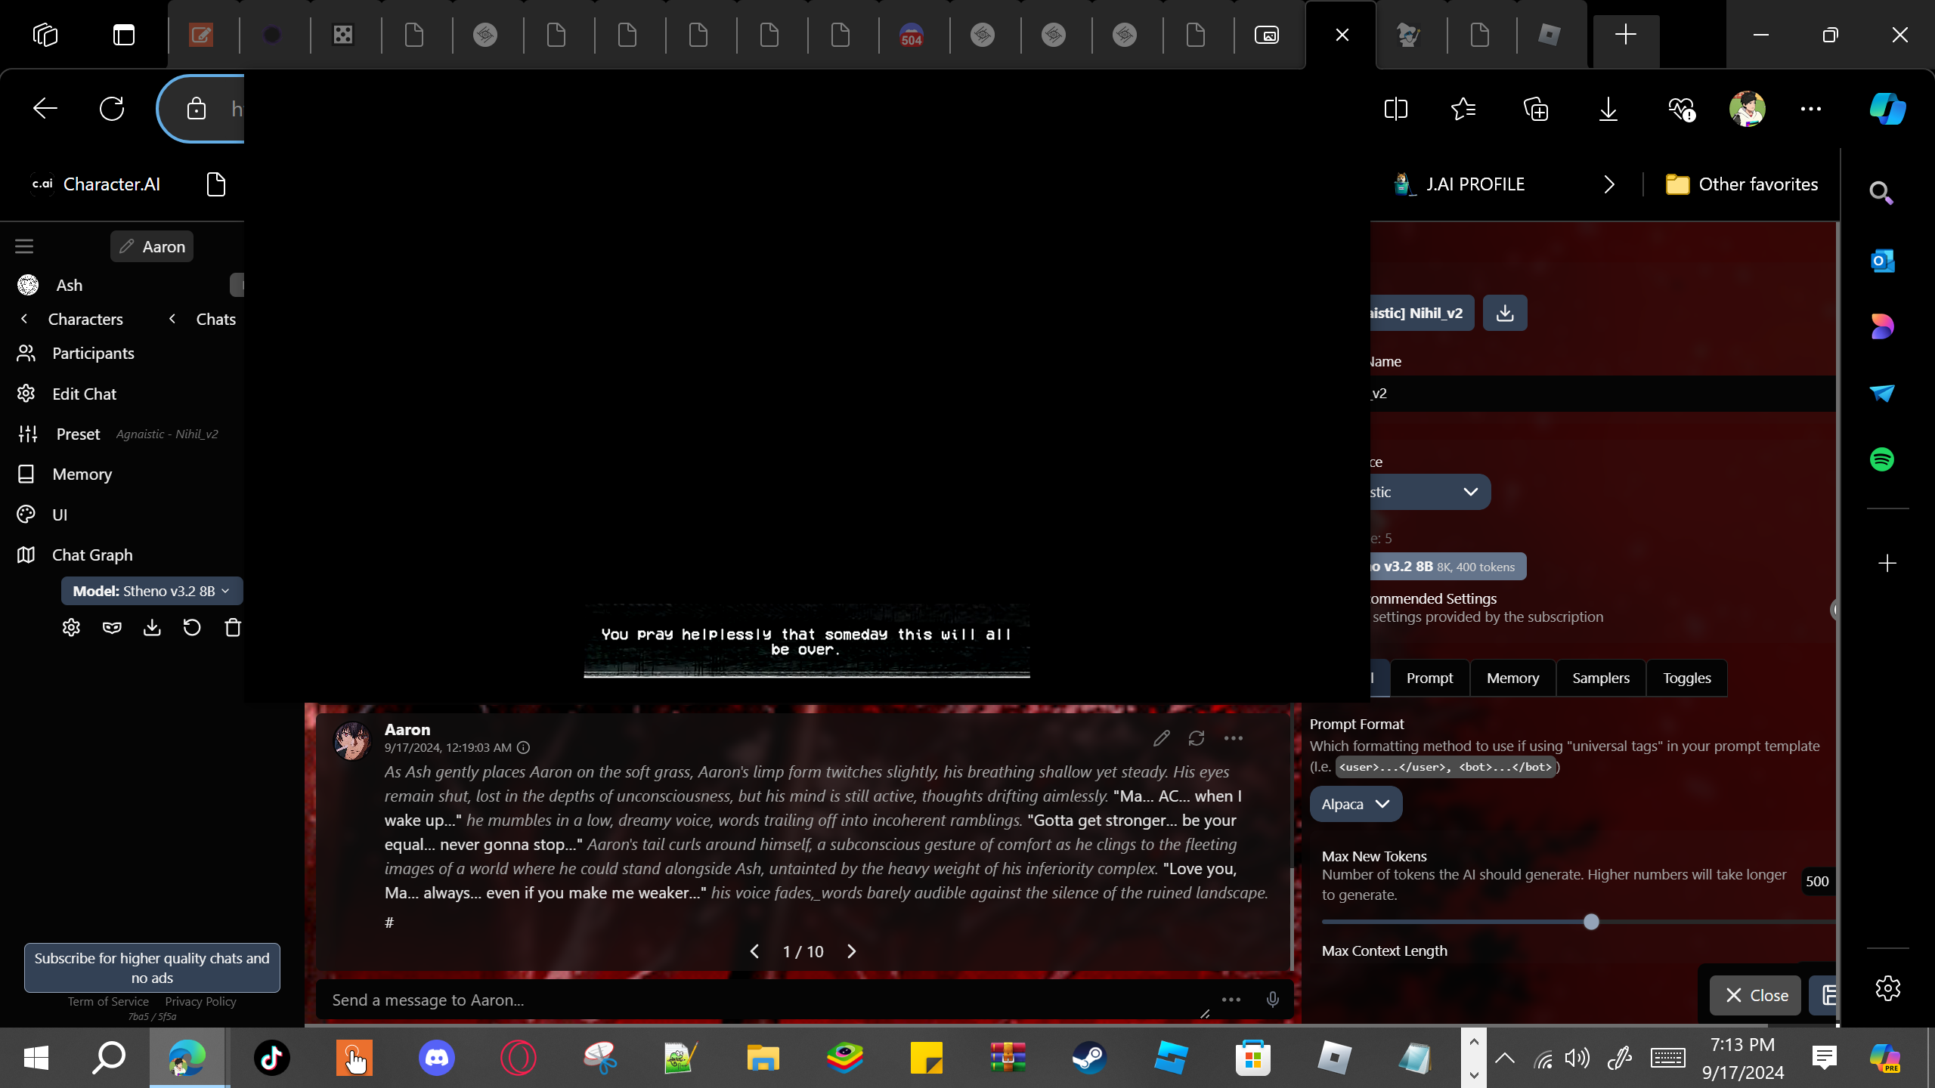Image resolution: width=1935 pixels, height=1088 pixels.
Task: Open the Toggles tab
Action: click(x=1686, y=678)
